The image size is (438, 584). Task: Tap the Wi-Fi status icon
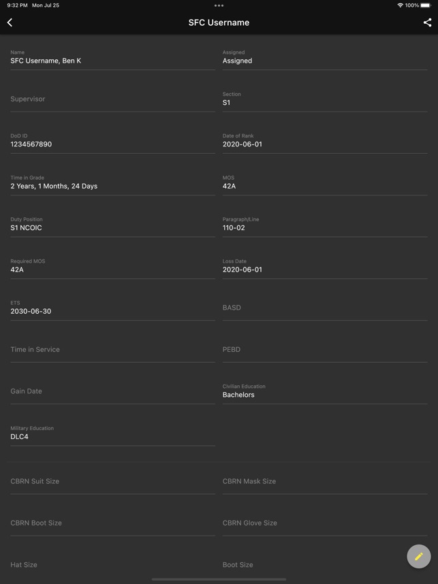point(400,5)
